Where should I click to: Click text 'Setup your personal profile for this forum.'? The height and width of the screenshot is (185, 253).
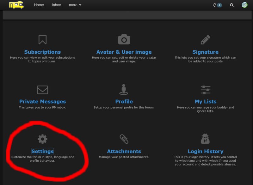124,107
